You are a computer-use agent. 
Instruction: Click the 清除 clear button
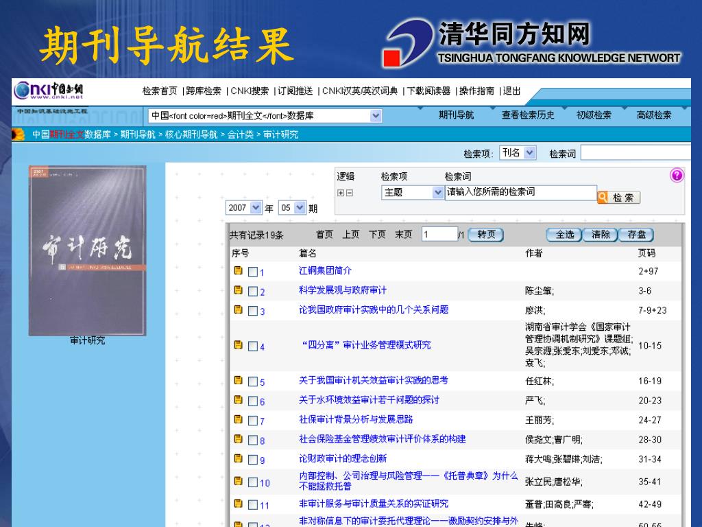point(600,235)
